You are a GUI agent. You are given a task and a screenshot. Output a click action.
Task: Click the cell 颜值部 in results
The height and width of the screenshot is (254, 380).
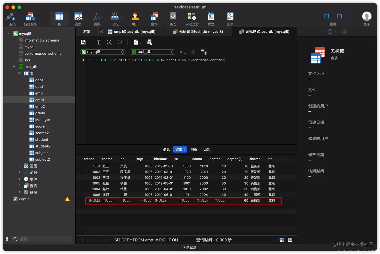coord(255,200)
